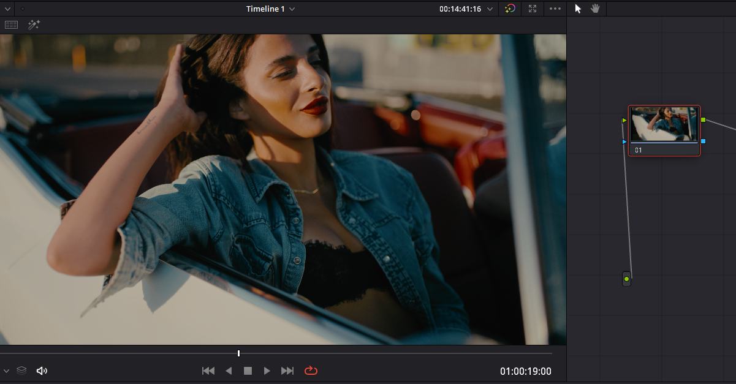Click the viewer scrubber playhead
Viewport: 736px width, 384px height.
pos(238,353)
